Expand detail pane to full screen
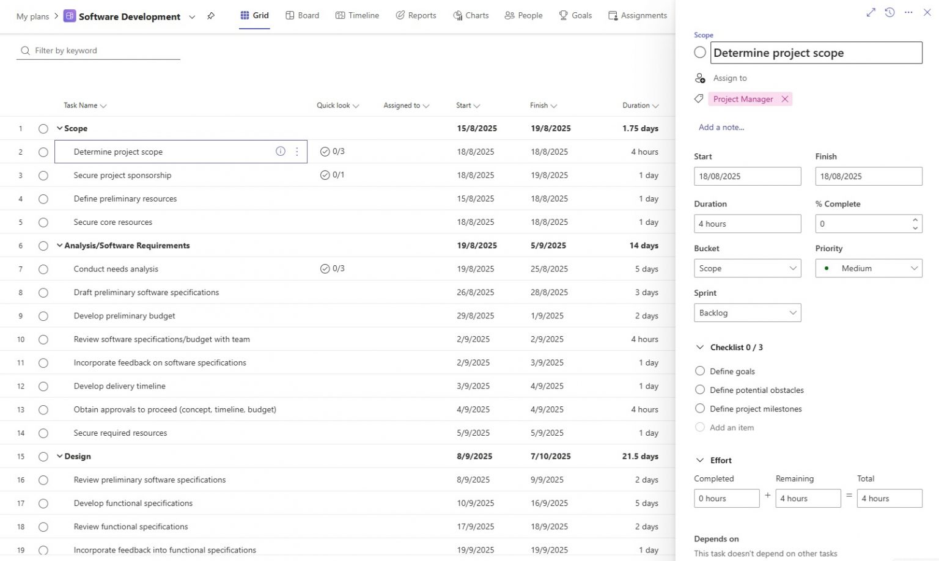 [871, 12]
